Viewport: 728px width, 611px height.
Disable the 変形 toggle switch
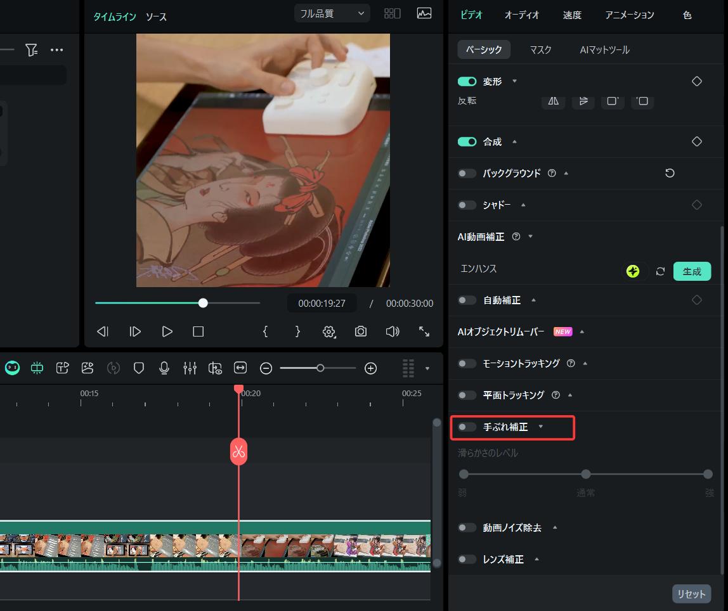click(467, 82)
